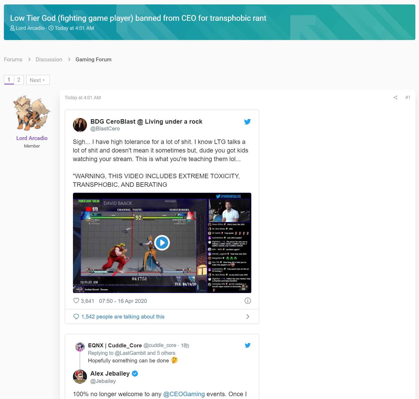Click Lord Arcadio's Arcanine avatar

(32, 113)
